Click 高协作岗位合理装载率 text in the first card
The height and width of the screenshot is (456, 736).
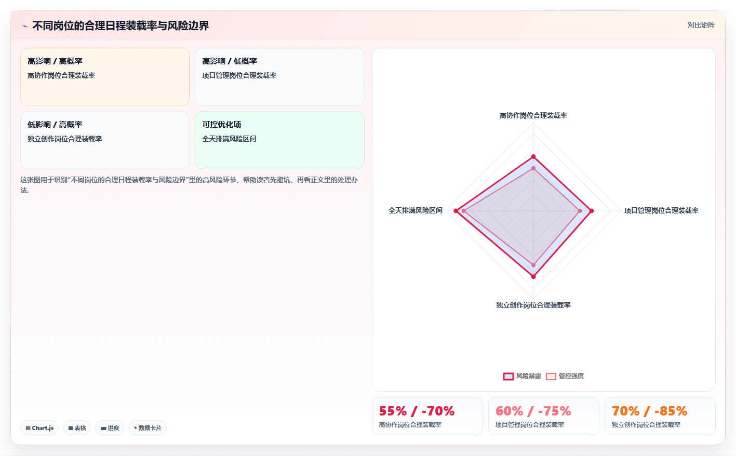click(x=61, y=75)
